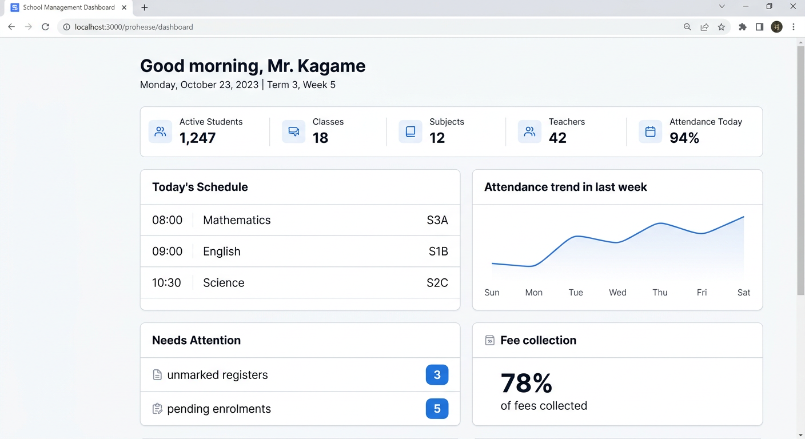Click the unmarked registers document icon
This screenshot has height=439, width=805.
tap(157, 375)
